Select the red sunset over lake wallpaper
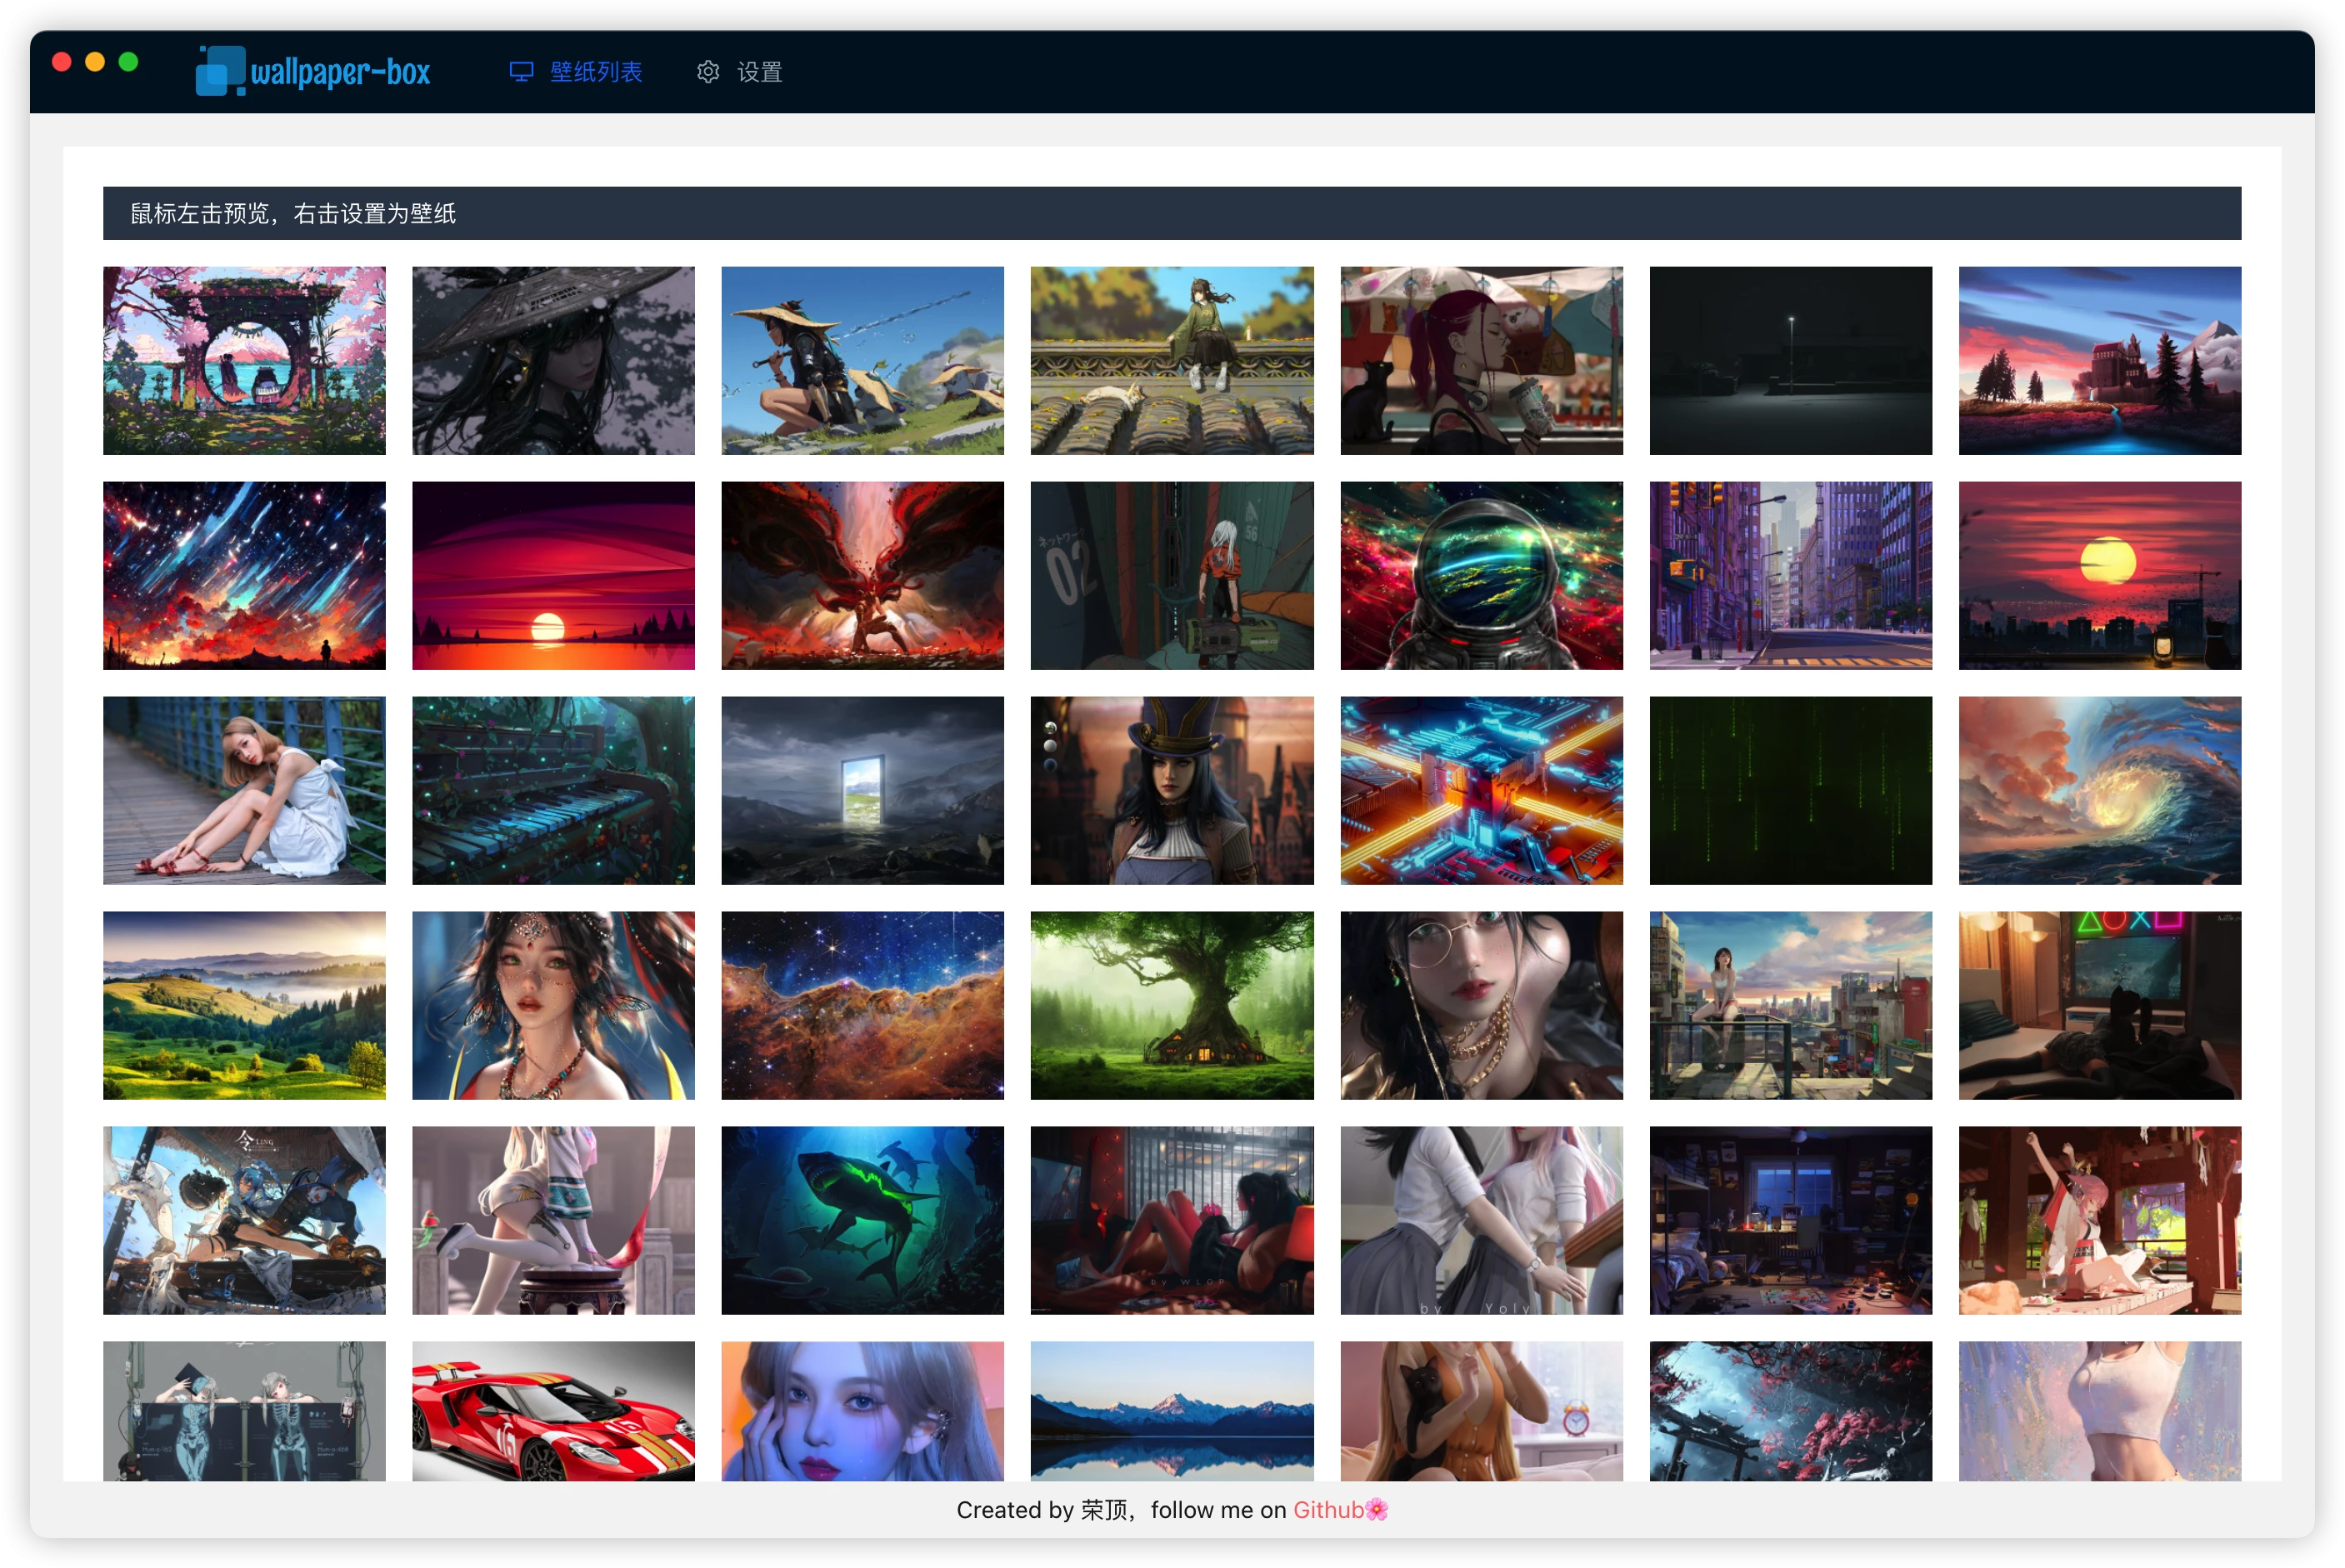 [553, 576]
